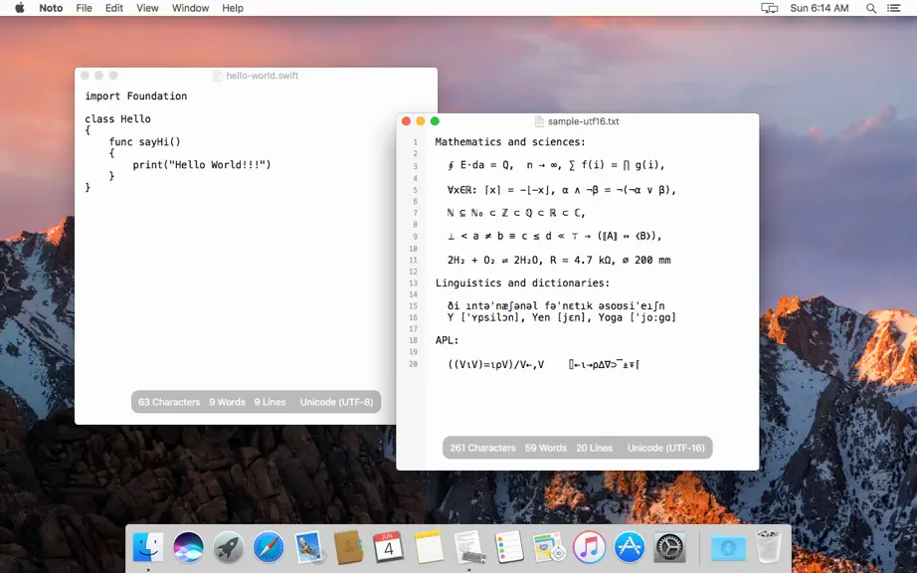
Task: Launch Siri from the dock
Action: [188, 547]
